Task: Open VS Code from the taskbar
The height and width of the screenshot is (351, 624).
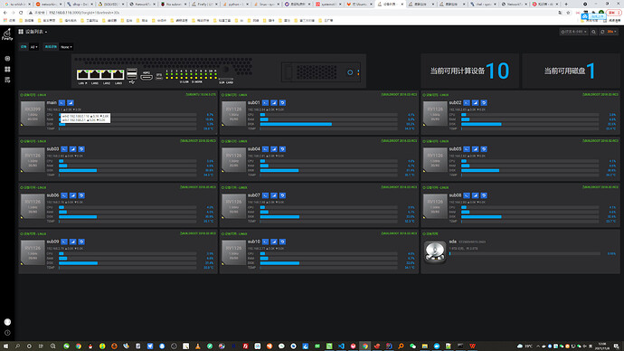Action: pyautogui.click(x=341, y=346)
